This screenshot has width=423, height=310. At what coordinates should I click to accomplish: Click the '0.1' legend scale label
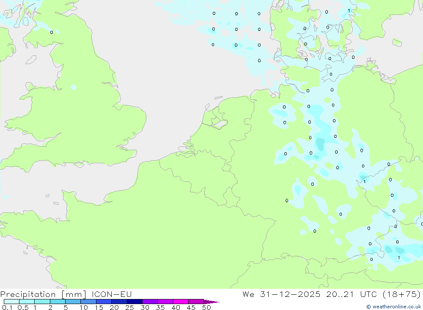pyautogui.click(x=7, y=307)
